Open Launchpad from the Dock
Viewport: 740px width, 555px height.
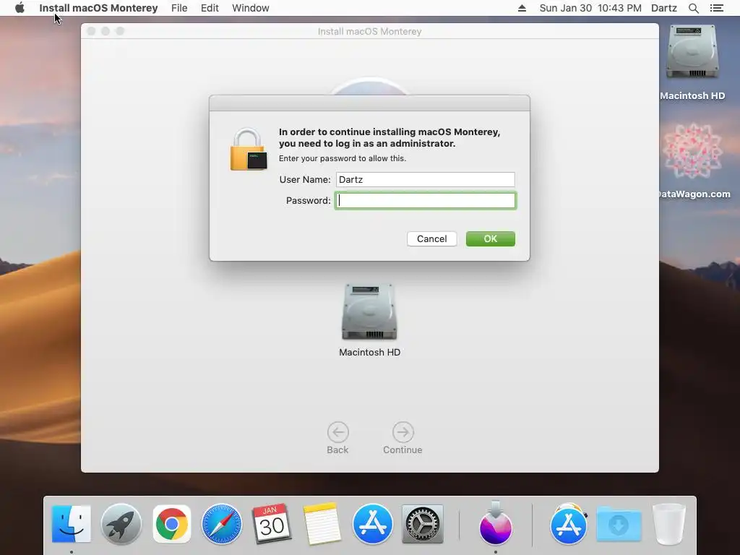tap(121, 523)
